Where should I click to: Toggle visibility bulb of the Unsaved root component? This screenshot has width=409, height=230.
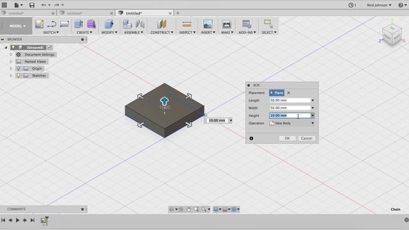point(13,47)
